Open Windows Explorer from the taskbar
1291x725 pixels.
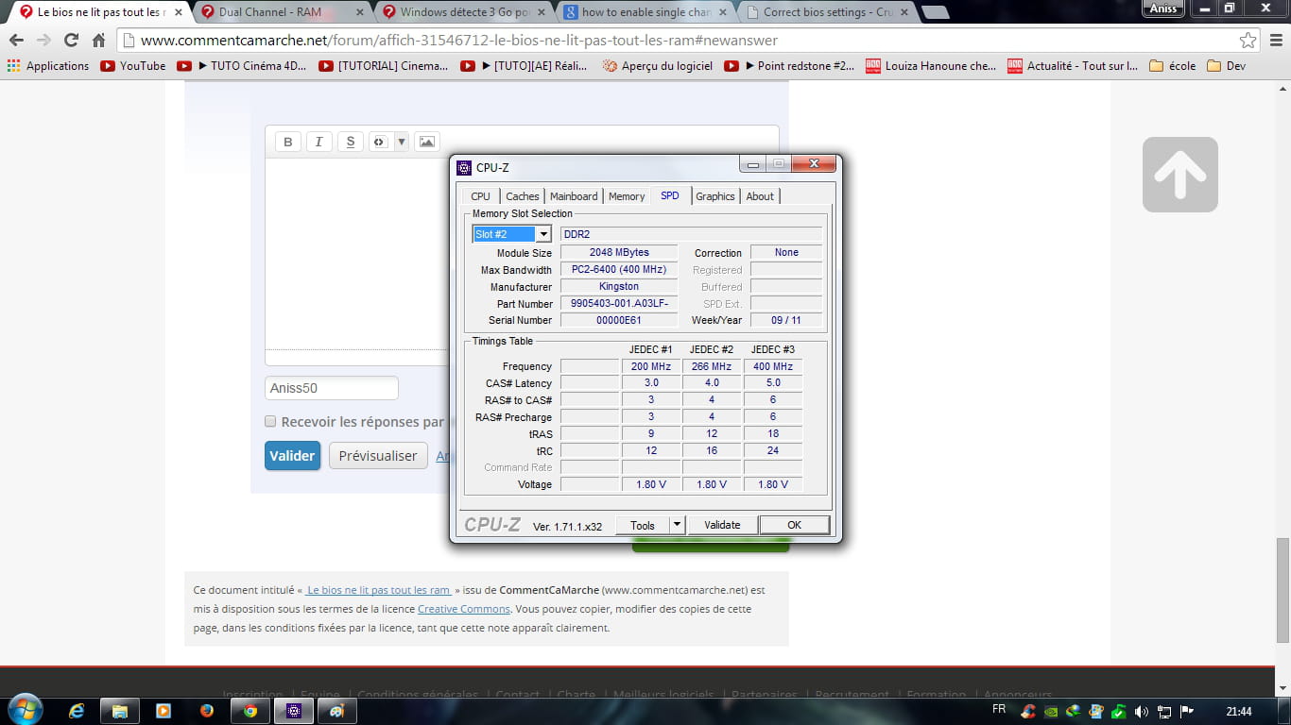tap(120, 711)
